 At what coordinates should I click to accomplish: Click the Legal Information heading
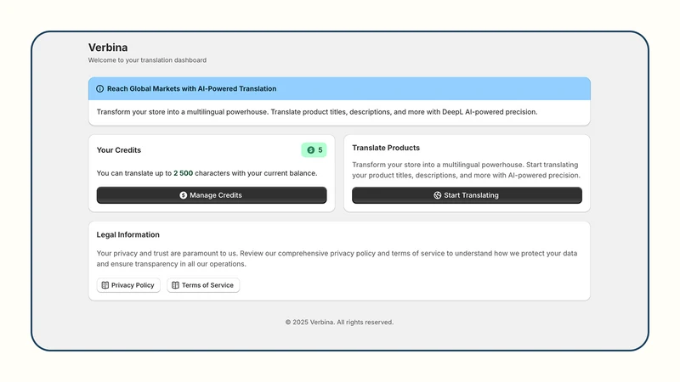click(128, 235)
